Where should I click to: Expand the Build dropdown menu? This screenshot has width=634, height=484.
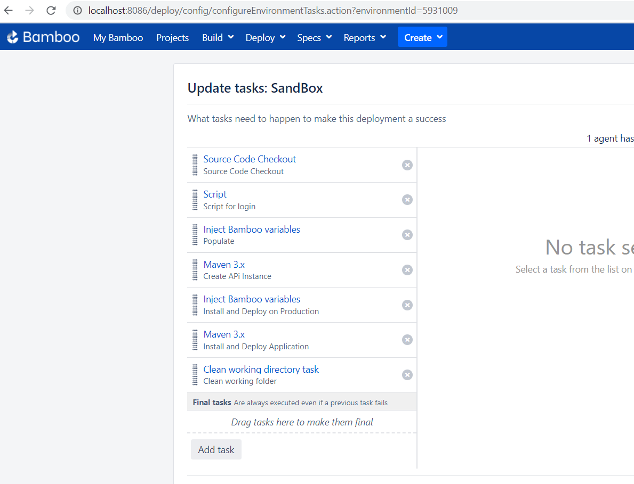[x=218, y=38]
